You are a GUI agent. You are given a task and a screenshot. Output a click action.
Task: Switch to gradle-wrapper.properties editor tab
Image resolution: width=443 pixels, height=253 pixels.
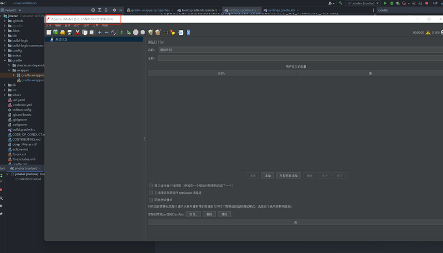tap(150, 10)
